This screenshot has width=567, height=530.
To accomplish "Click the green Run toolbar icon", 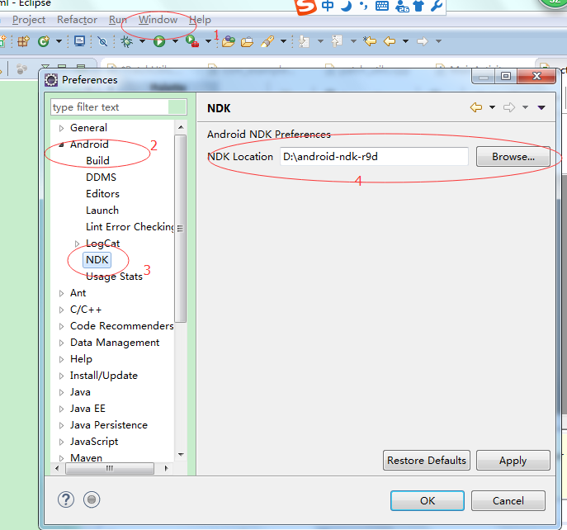I will pyautogui.click(x=159, y=41).
